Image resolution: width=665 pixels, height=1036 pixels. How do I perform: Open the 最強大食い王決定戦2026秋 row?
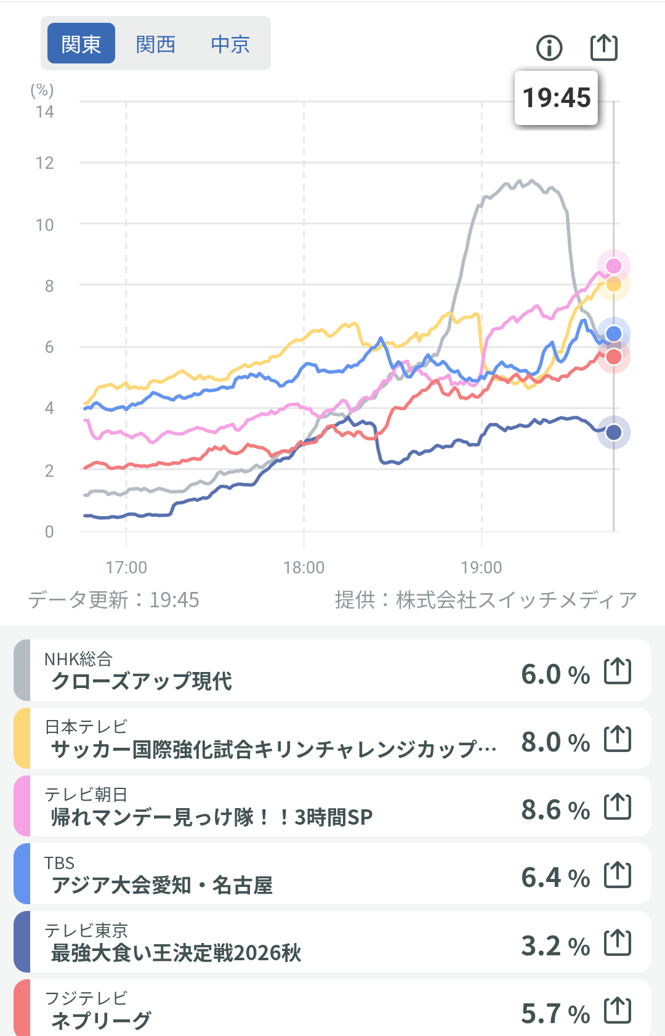pos(332,942)
